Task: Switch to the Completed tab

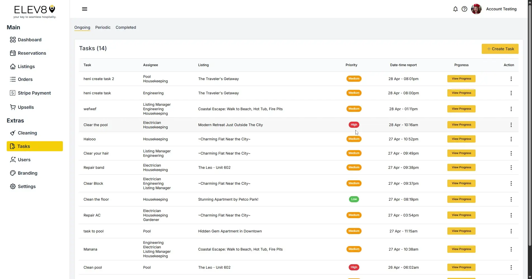Action: point(125,27)
